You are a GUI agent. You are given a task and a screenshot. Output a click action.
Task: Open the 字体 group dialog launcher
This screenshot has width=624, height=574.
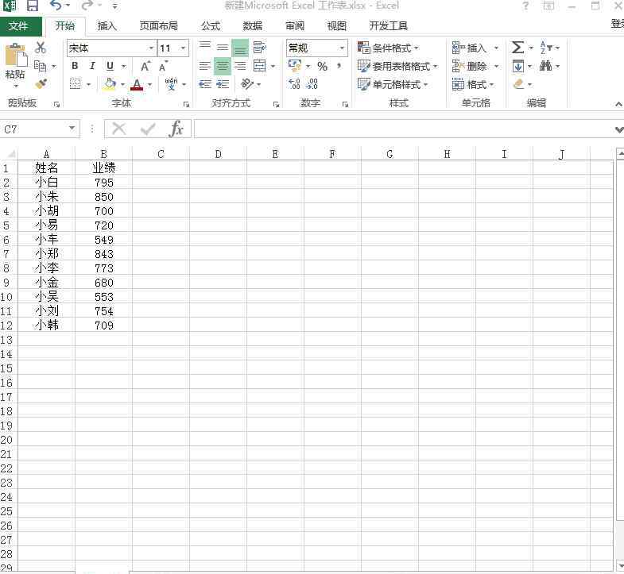(186, 105)
